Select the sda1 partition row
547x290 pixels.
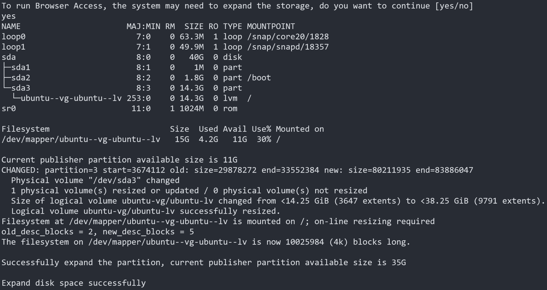pyautogui.click(x=122, y=67)
